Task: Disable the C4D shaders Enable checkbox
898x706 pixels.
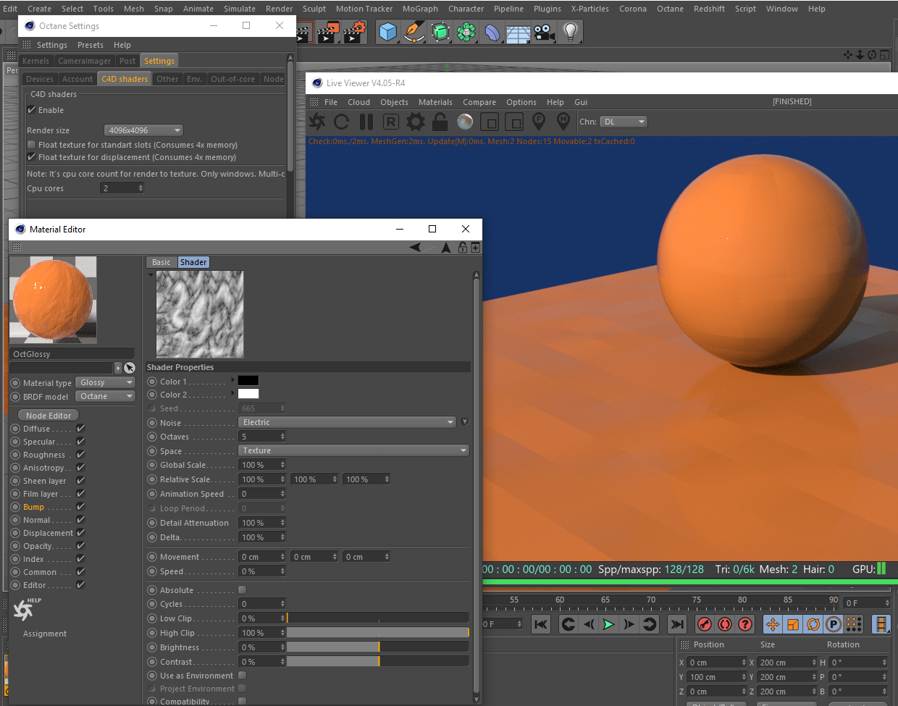Action: pyautogui.click(x=32, y=110)
